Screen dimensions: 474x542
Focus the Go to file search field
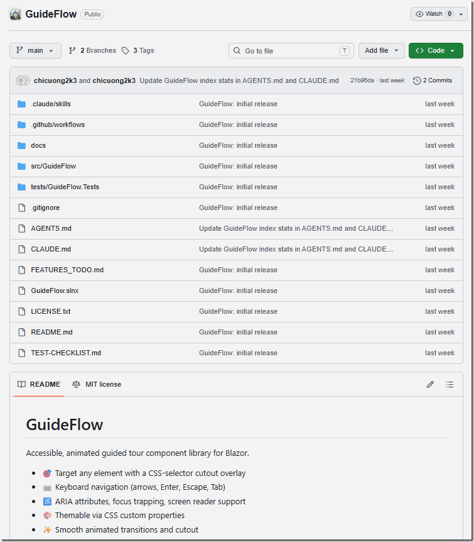[x=291, y=51]
